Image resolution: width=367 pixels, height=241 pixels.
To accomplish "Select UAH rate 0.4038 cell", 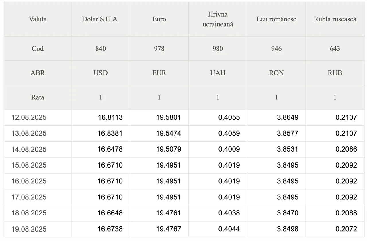I will point(218,213).
